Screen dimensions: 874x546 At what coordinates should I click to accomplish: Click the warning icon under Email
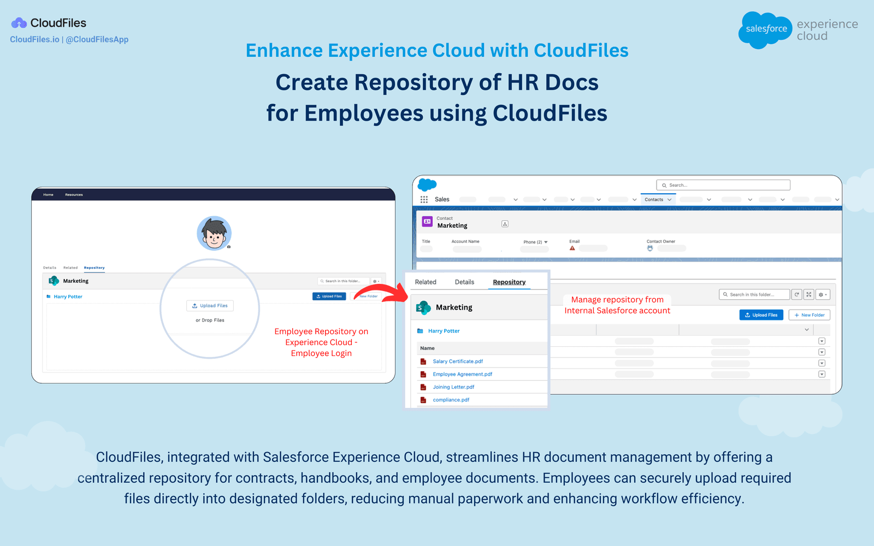[x=572, y=248]
